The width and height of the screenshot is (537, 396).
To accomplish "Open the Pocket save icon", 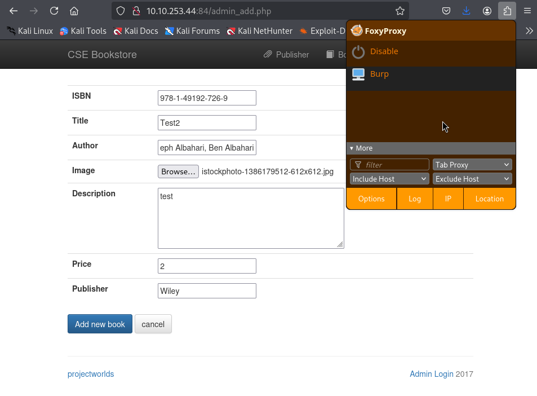I will [x=446, y=11].
